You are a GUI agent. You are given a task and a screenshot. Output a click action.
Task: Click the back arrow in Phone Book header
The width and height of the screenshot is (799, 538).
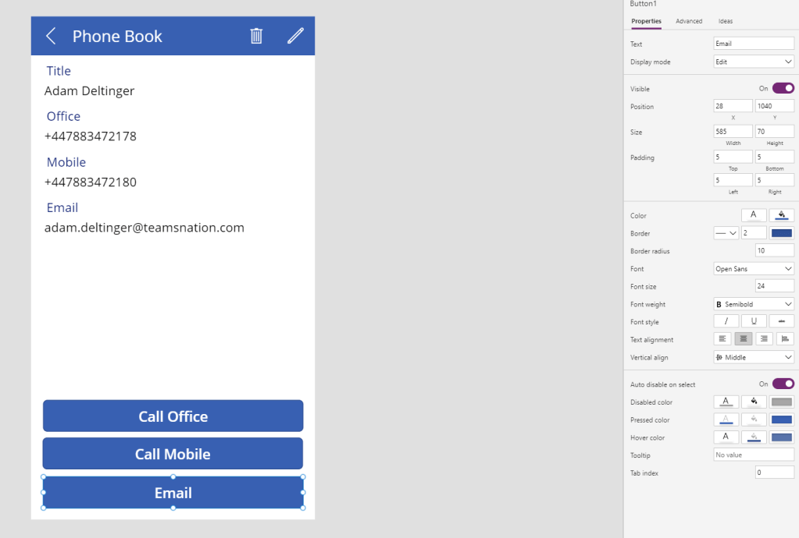click(x=51, y=36)
